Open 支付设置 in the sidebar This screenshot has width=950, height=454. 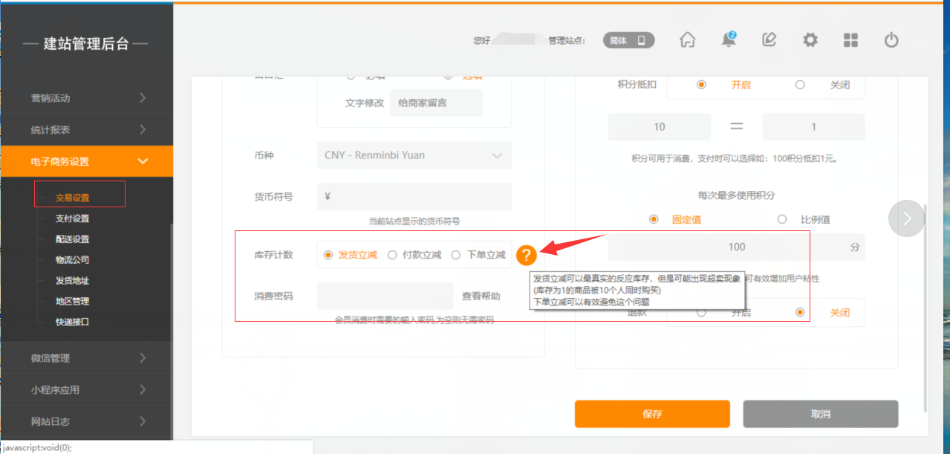click(x=72, y=218)
